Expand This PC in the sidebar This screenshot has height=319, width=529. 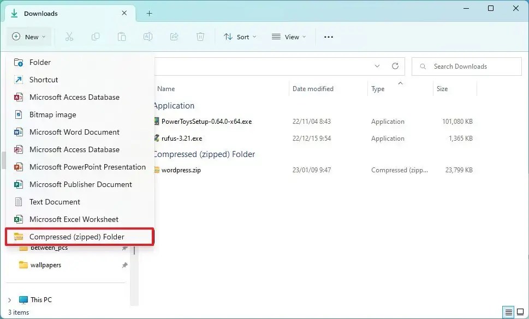(10, 299)
